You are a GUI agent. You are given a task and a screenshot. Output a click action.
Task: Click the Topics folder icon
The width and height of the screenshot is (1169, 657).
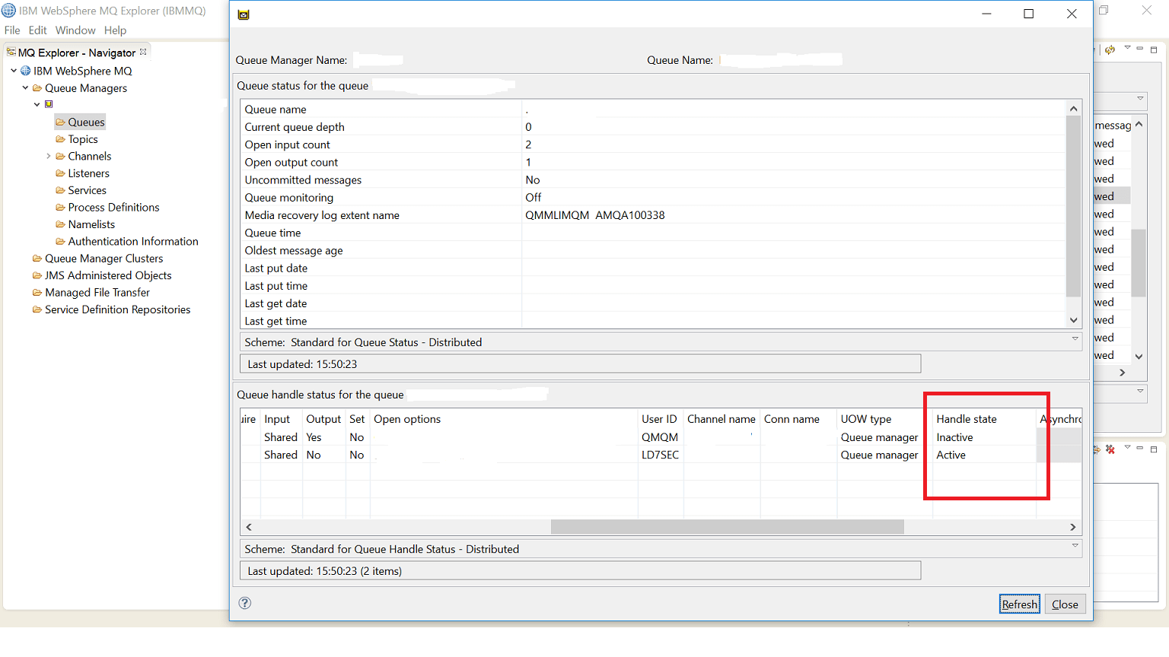(60, 139)
